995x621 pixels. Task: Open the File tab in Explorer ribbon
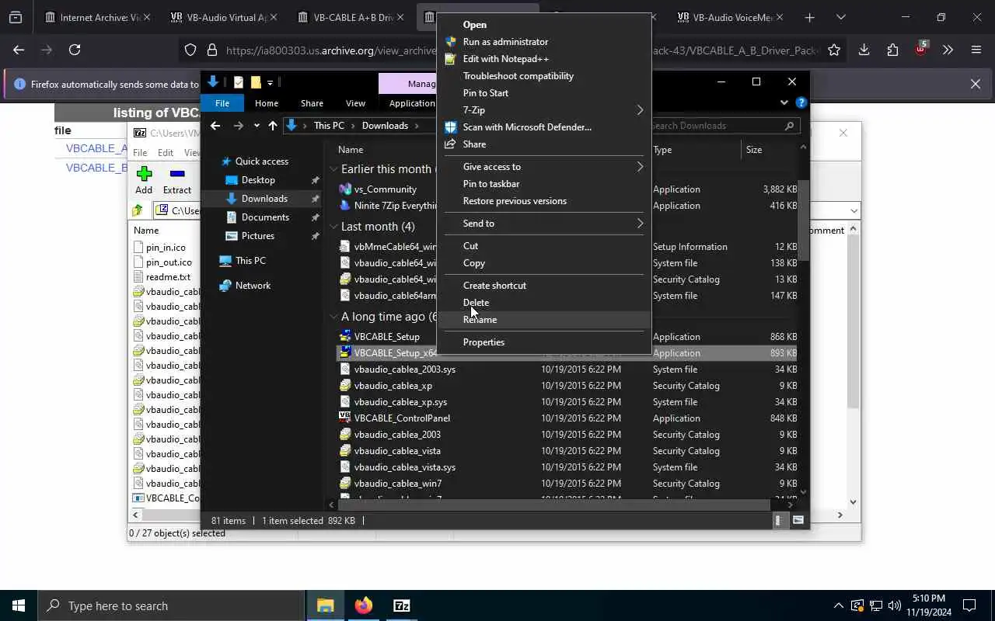pos(222,103)
